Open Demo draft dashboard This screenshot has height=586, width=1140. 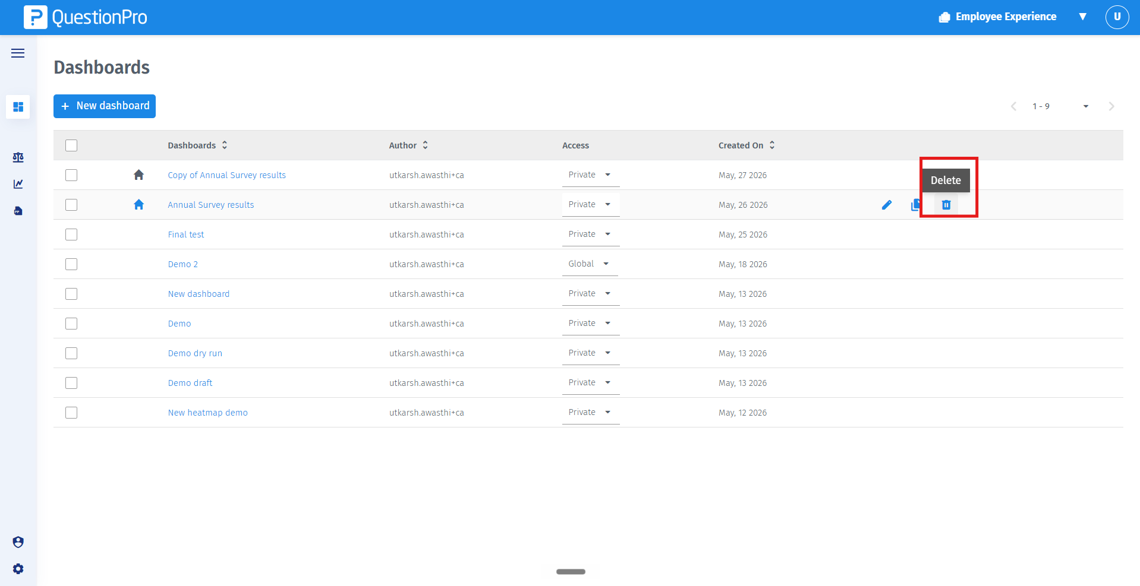click(190, 383)
